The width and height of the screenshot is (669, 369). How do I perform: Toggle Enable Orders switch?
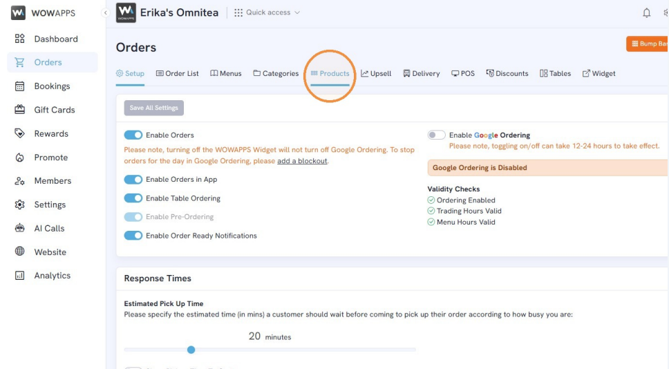[133, 135]
